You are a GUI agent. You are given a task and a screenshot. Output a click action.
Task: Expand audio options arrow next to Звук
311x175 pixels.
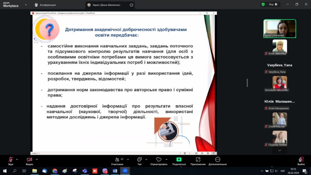[17, 159]
